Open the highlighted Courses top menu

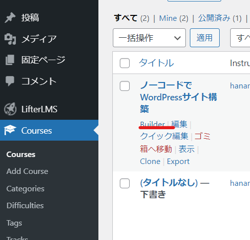pos(49,130)
